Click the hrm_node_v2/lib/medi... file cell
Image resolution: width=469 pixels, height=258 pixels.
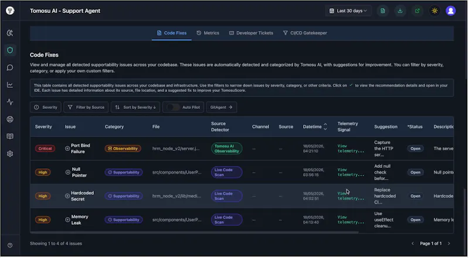pyautogui.click(x=176, y=196)
